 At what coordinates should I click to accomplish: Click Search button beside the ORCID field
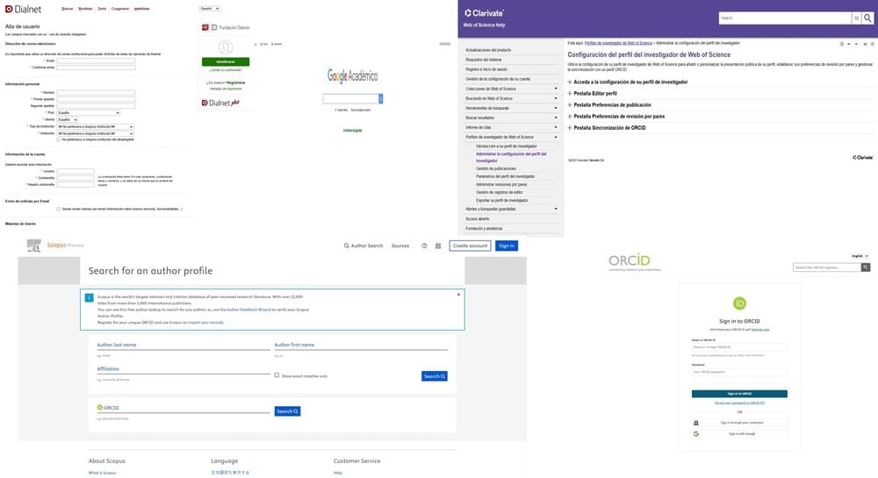click(287, 411)
